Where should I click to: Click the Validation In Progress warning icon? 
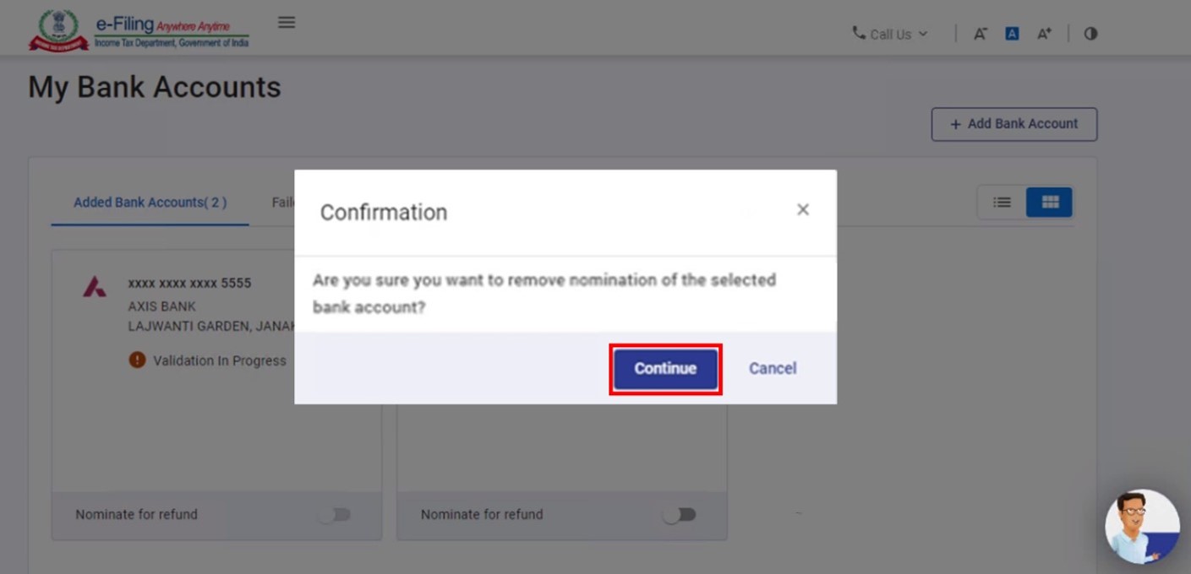click(137, 360)
